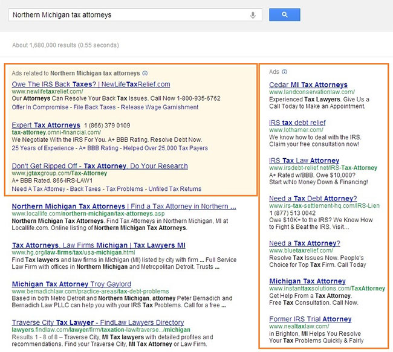Click info icon next to right-column Ads label
The image size is (393, 352).
(285, 71)
